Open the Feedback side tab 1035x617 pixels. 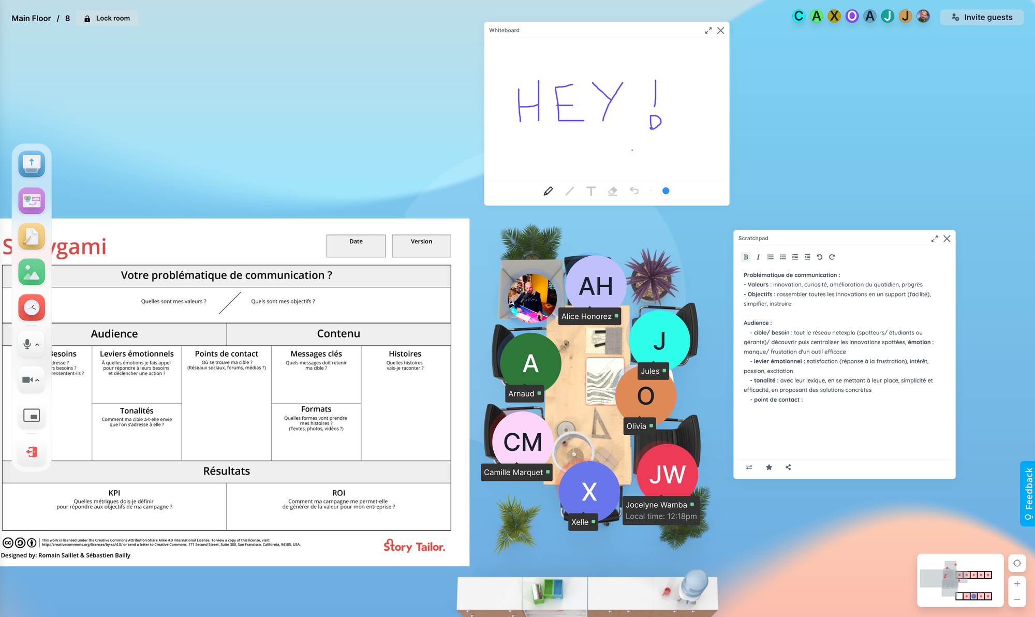coord(1028,493)
